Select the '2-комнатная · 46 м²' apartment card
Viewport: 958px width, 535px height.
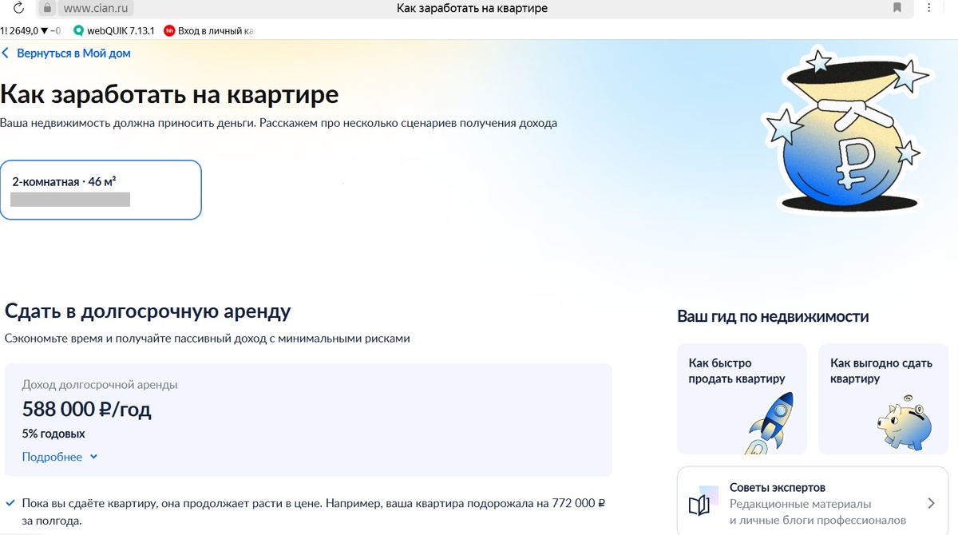click(101, 190)
